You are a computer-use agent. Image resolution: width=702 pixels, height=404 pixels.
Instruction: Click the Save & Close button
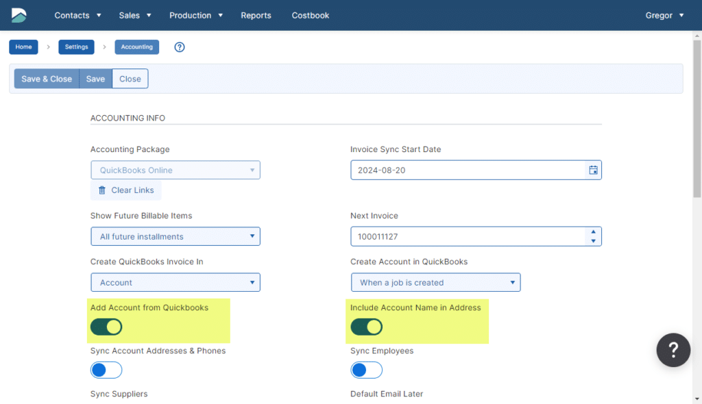[x=47, y=79]
